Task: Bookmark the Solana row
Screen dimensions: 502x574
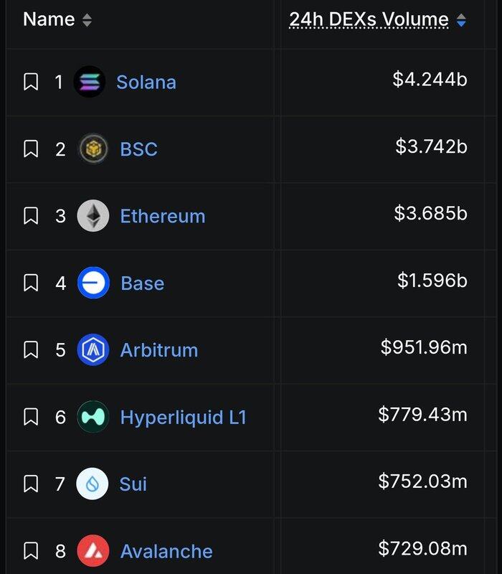Action: pos(31,82)
